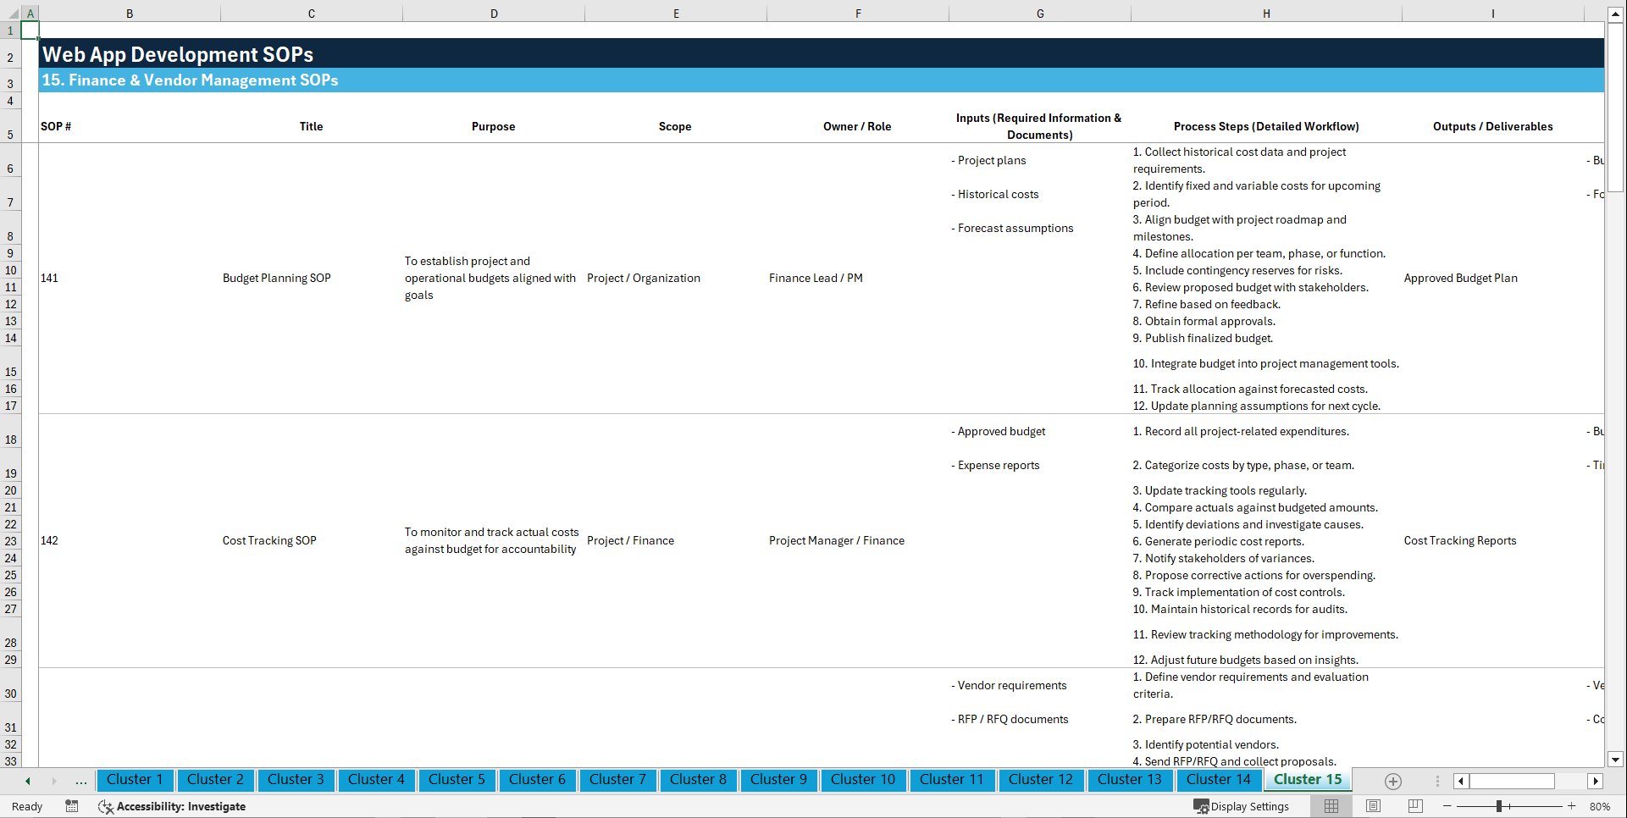Click the horizontal scroll right arrow

pos(1596,781)
